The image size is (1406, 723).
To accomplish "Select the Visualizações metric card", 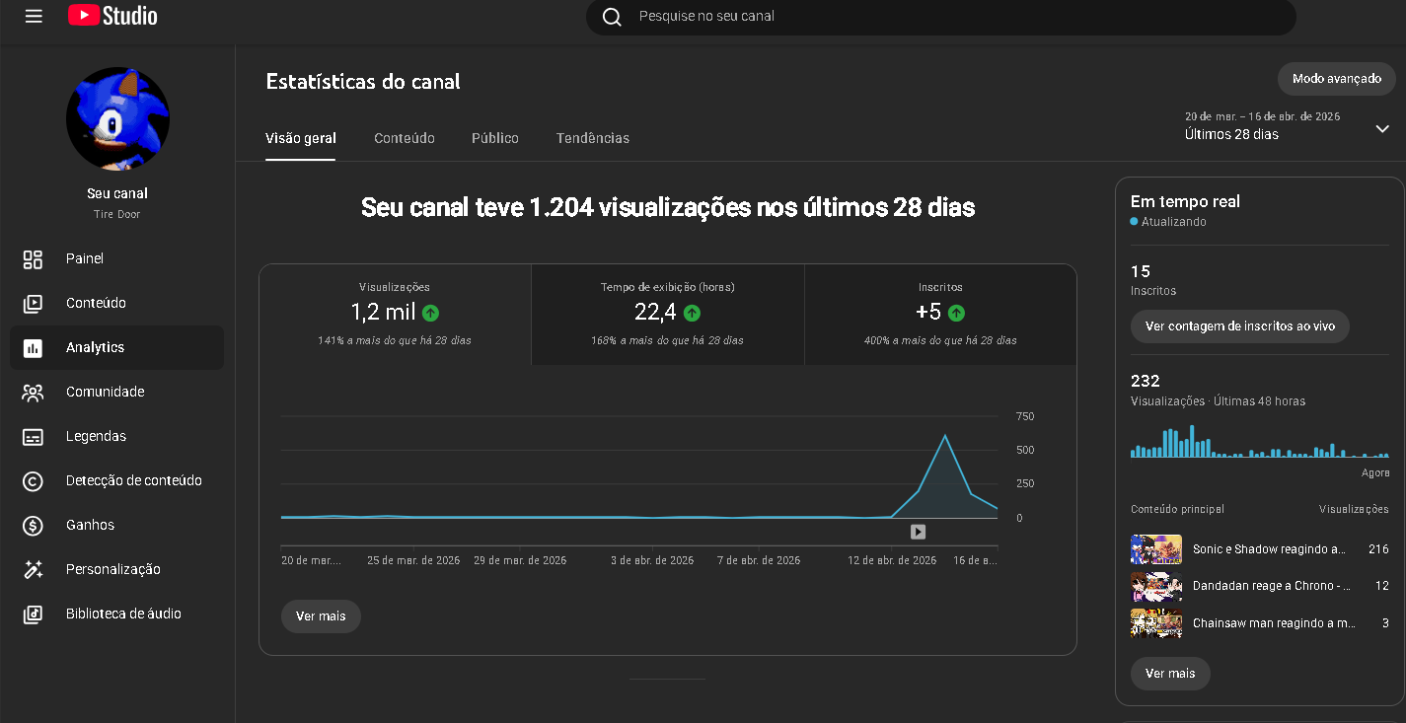I will 395,315.
